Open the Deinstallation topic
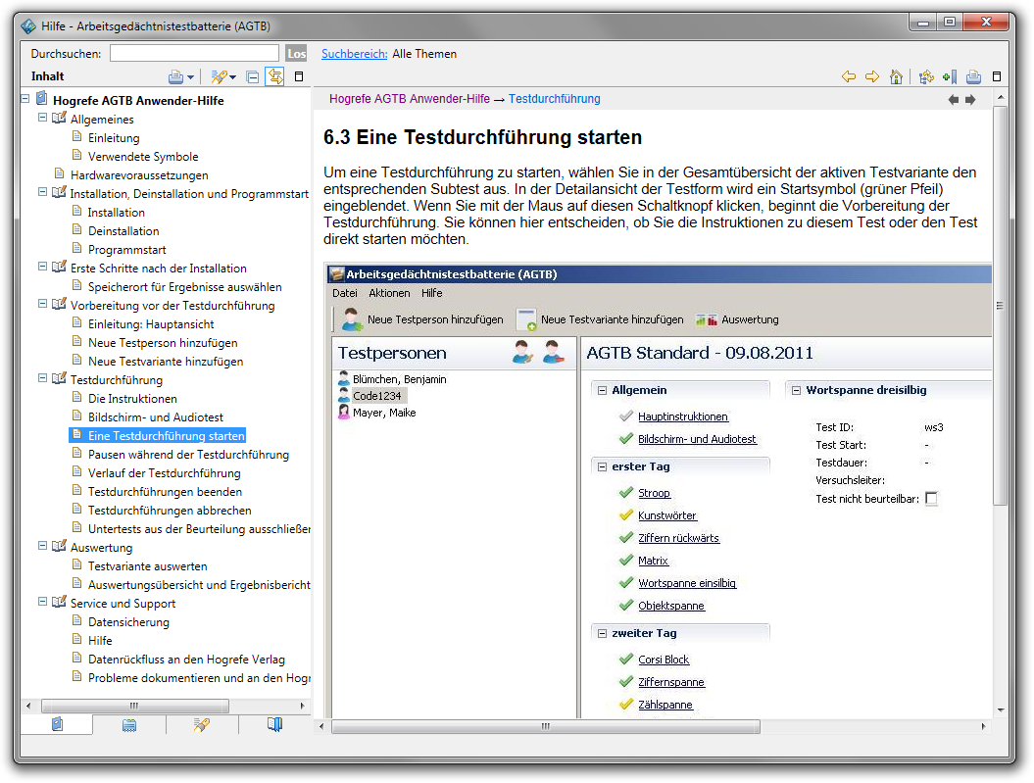The image size is (1034, 783). click(x=123, y=231)
